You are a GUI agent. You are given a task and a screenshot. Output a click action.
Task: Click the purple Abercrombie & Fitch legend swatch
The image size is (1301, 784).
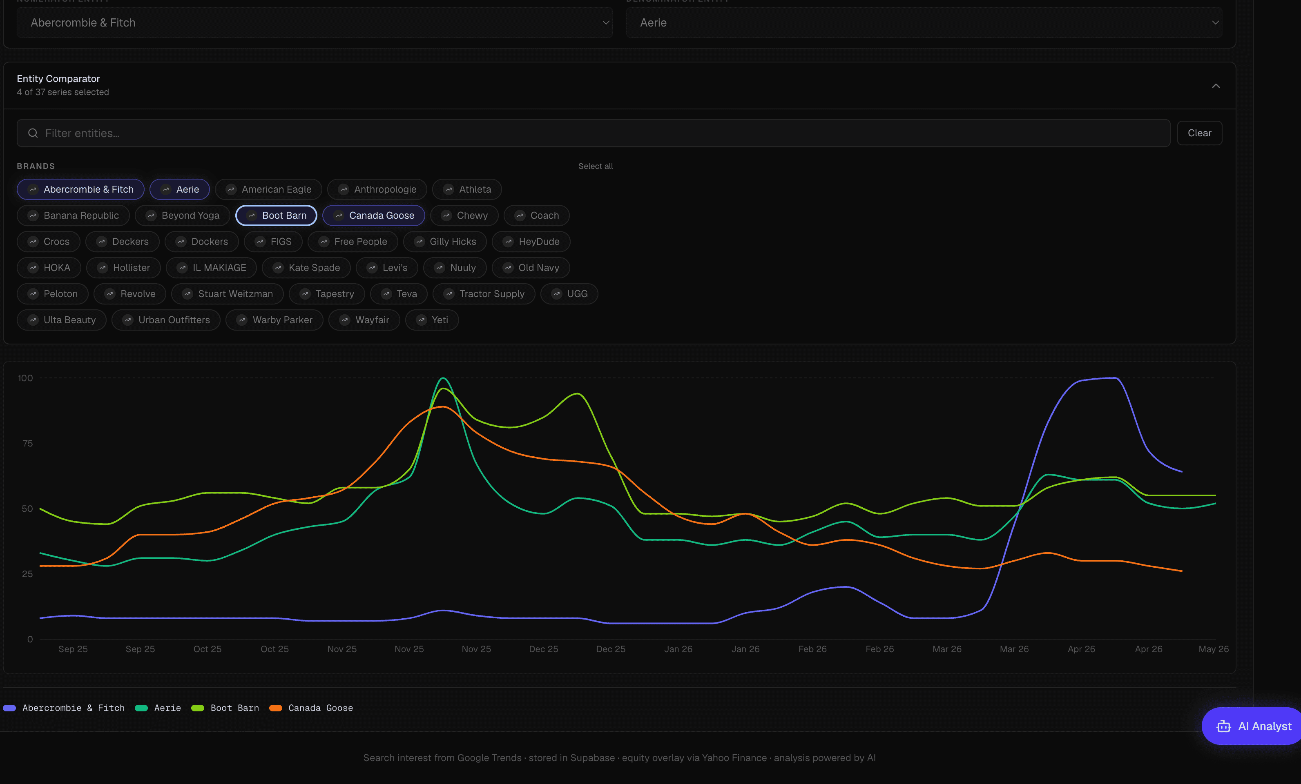click(9, 708)
